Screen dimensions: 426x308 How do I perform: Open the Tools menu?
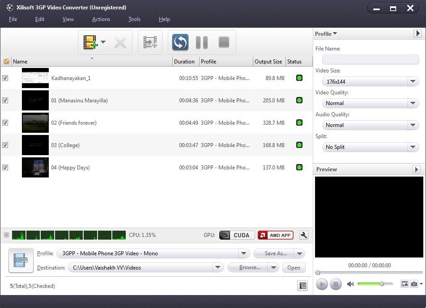[x=134, y=19]
